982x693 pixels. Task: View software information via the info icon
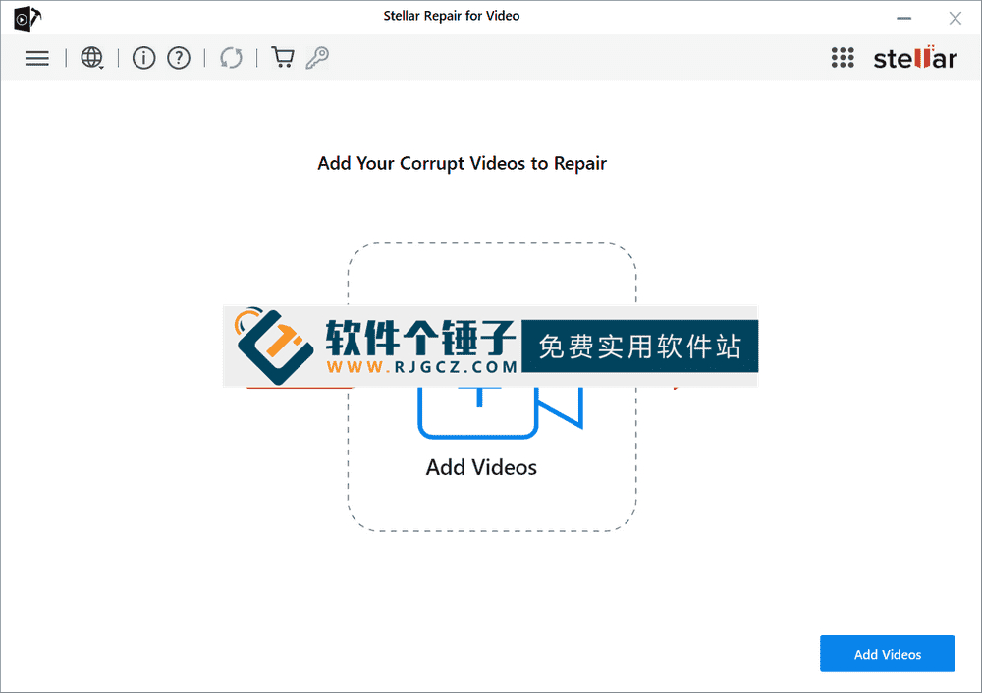click(143, 58)
